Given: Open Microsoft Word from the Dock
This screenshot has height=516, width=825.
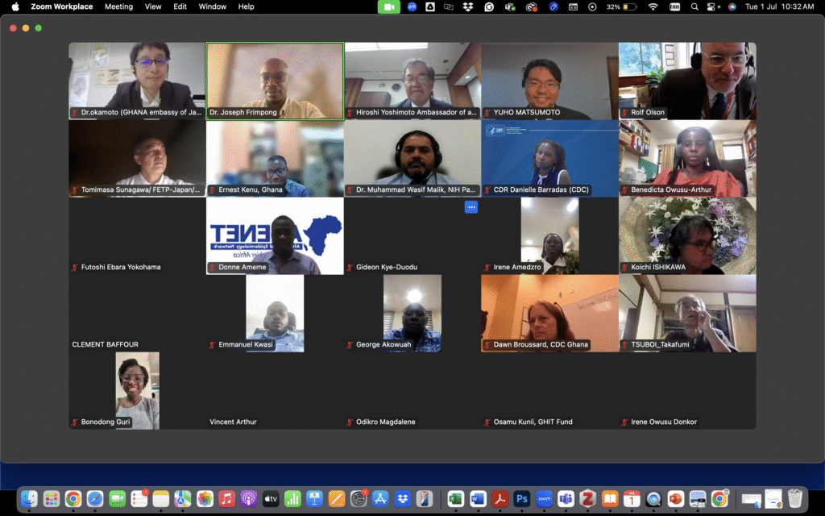Looking at the screenshot, I should click(478, 499).
